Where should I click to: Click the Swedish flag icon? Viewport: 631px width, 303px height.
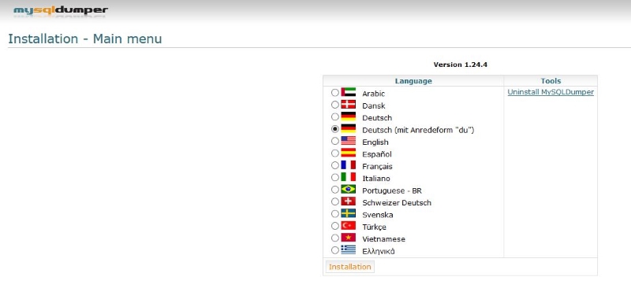click(348, 213)
